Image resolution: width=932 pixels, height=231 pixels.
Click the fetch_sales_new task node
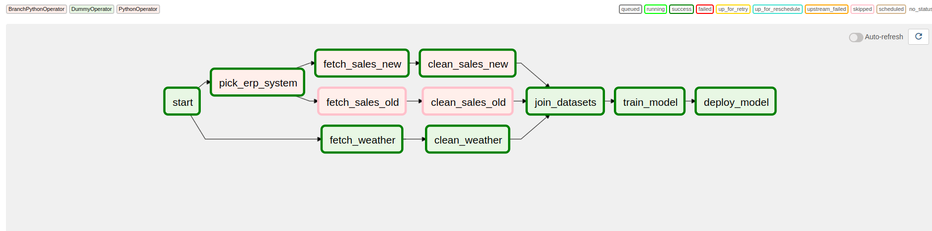(362, 64)
